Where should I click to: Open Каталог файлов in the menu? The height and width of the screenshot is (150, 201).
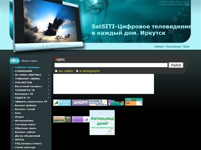tap(25, 106)
